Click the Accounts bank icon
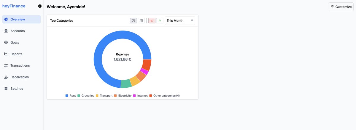Screen dimensions: 356x130 click(6, 31)
